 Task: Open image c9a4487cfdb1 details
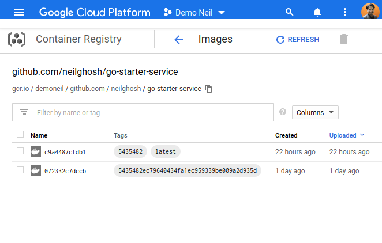point(65,152)
